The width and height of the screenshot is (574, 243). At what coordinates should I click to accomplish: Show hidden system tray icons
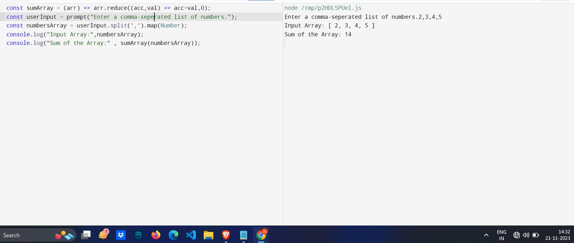click(x=486, y=235)
